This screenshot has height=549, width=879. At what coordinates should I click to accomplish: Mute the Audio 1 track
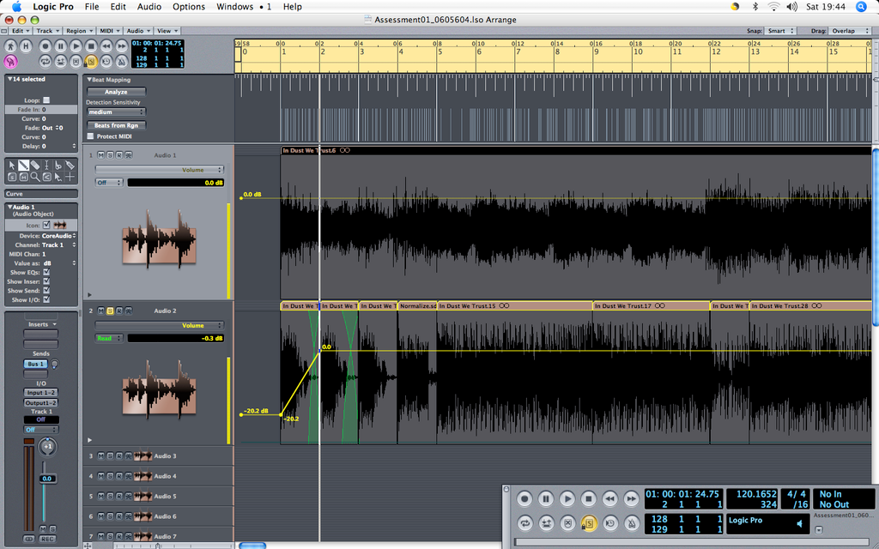click(x=101, y=155)
